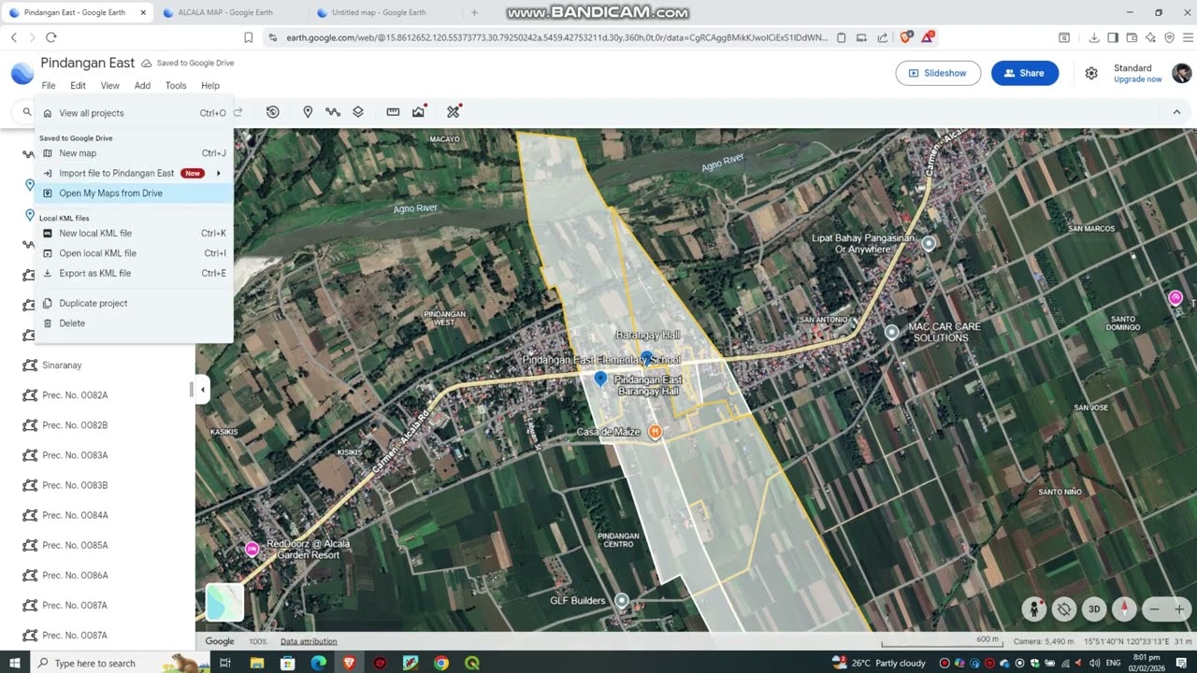The height and width of the screenshot is (673, 1197).
Task: Click the Google Earth logo icon
Action: (22, 74)
